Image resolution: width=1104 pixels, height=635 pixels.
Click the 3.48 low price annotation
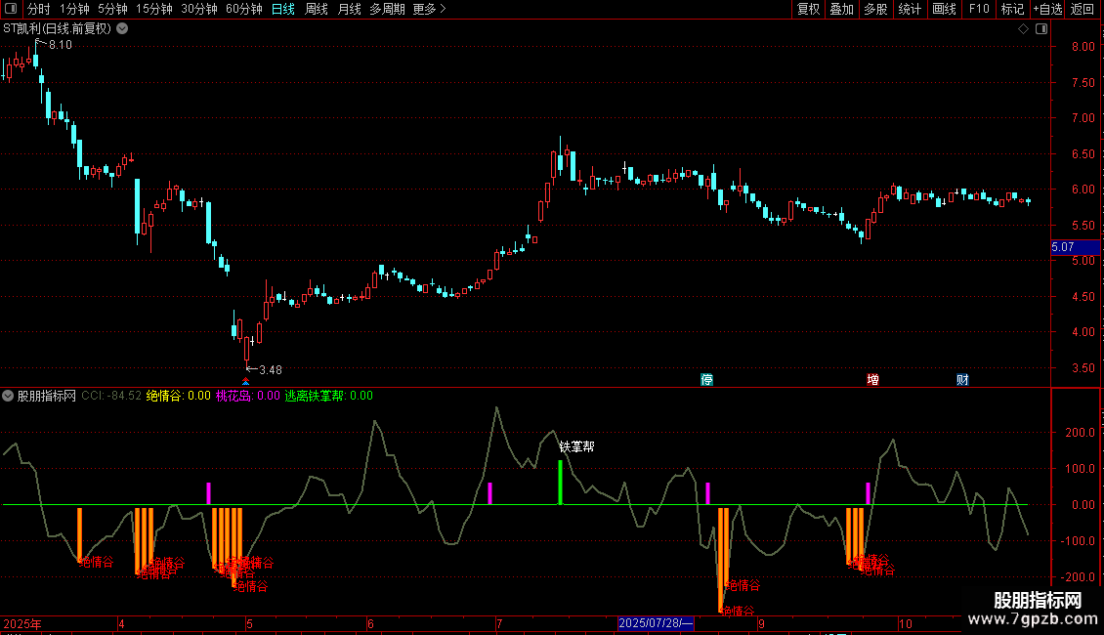[271, 370]
